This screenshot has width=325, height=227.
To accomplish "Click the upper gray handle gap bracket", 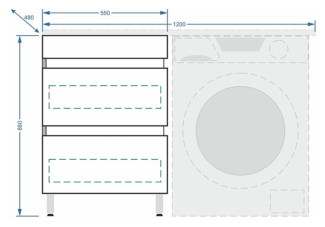I will 44,63.
